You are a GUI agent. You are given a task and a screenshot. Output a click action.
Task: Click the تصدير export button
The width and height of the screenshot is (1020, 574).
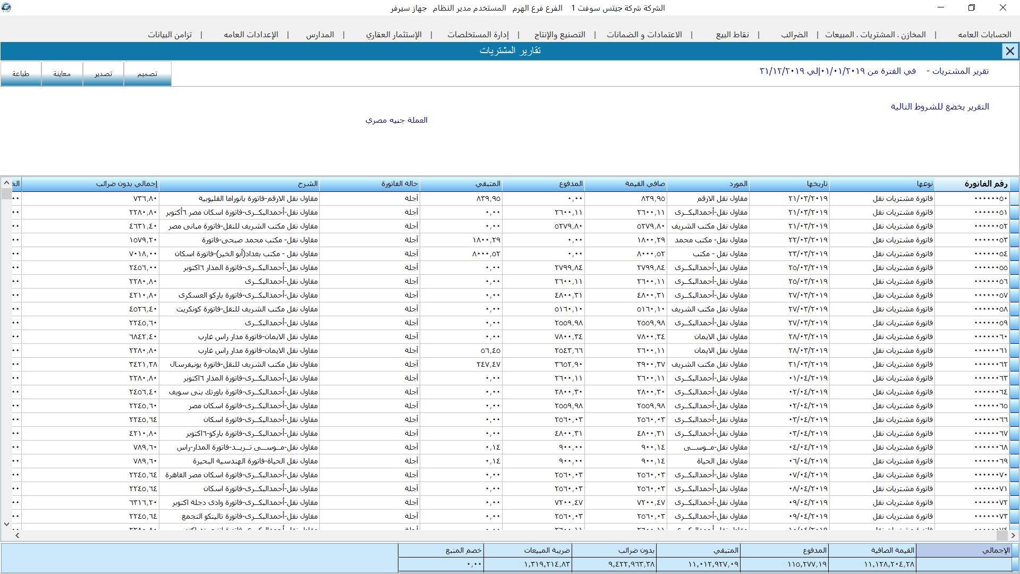(x=103, y=73)
